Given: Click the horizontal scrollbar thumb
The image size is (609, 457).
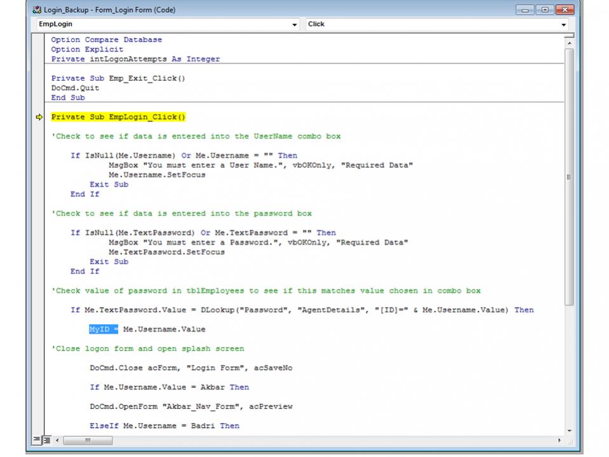Looking at the screenshot, I should tap(88, 440).
